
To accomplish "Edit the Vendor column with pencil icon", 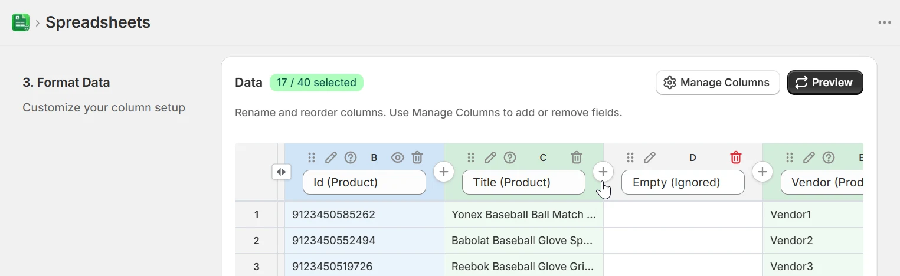I will (x=809, y=157).
